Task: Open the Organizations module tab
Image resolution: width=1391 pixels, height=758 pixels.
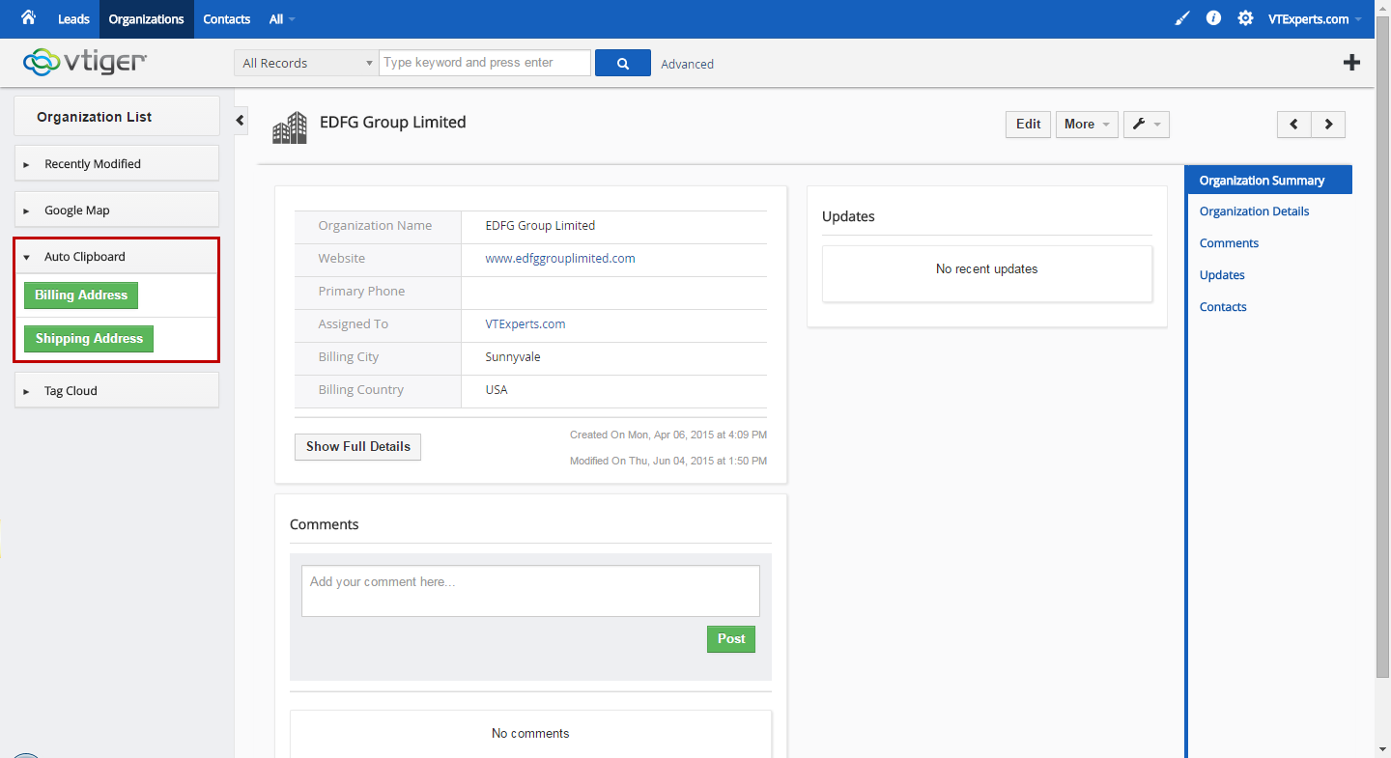Action: [x=147, y=19]
